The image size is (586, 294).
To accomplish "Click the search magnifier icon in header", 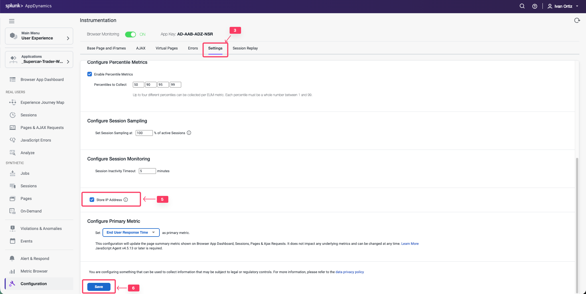I will coord(522,6).
